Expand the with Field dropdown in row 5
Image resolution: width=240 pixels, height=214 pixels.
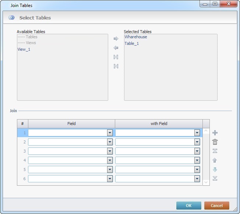(x=197, y=170)
